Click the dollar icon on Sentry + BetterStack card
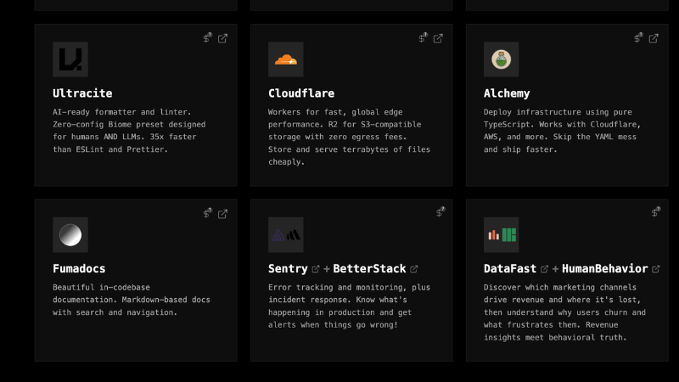This screenshot has height=382, width=679. coord(441,212)
